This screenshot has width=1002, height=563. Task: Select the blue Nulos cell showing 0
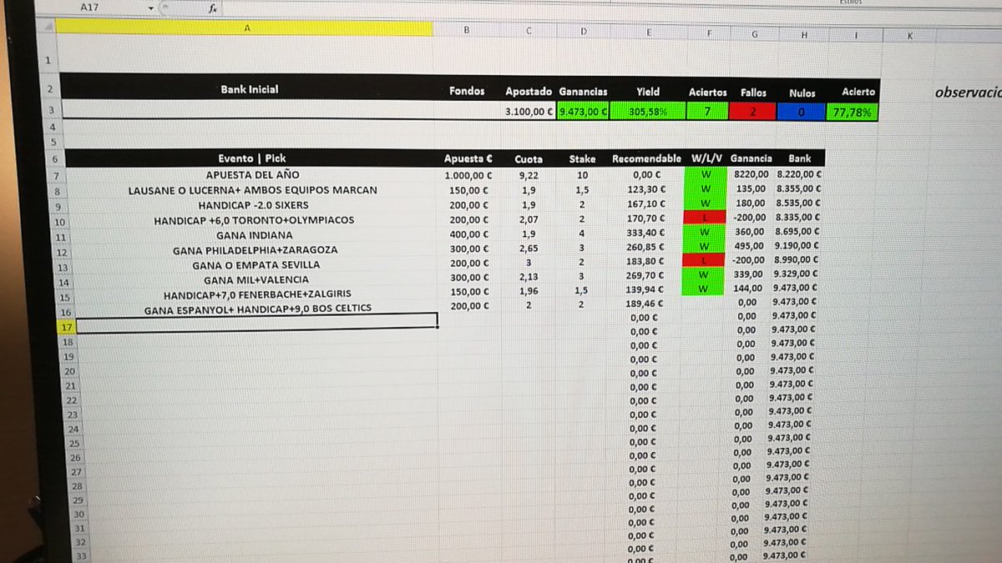802,110
